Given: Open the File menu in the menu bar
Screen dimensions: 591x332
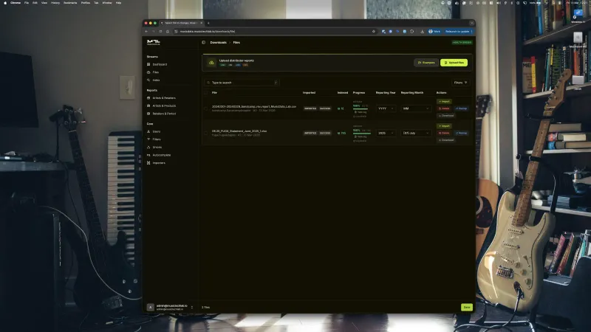Looking at the screenshot, I should tap(27, 3).
